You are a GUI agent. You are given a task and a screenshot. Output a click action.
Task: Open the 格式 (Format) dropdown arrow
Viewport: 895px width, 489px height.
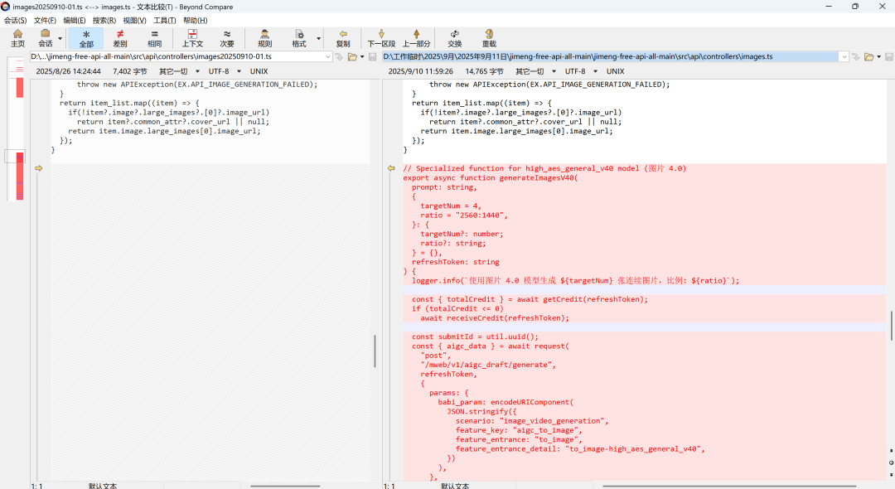click(318, 39)
